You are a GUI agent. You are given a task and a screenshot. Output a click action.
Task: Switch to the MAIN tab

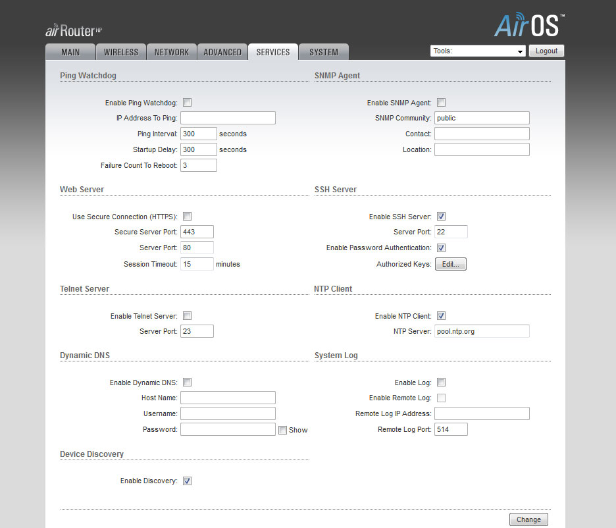coord(70,51)
